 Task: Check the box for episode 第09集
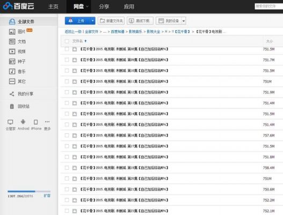pyautogui.click(x=67, y=60)
